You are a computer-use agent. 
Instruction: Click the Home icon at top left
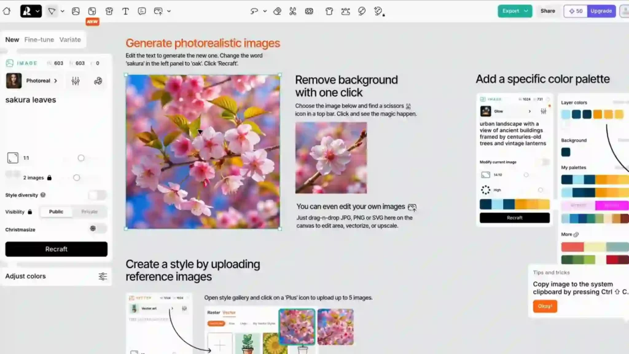(6, 10)
